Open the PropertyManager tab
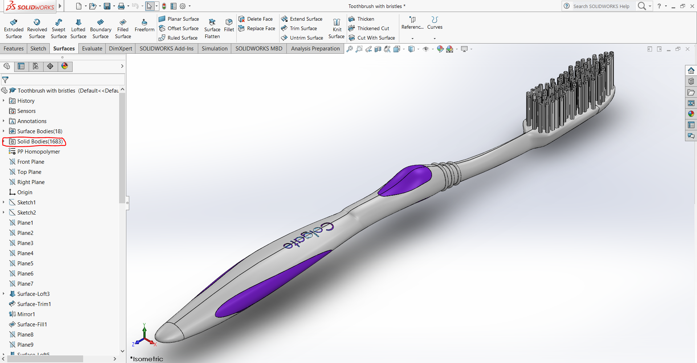Viewport: 697px width, 363px height. 21,66
